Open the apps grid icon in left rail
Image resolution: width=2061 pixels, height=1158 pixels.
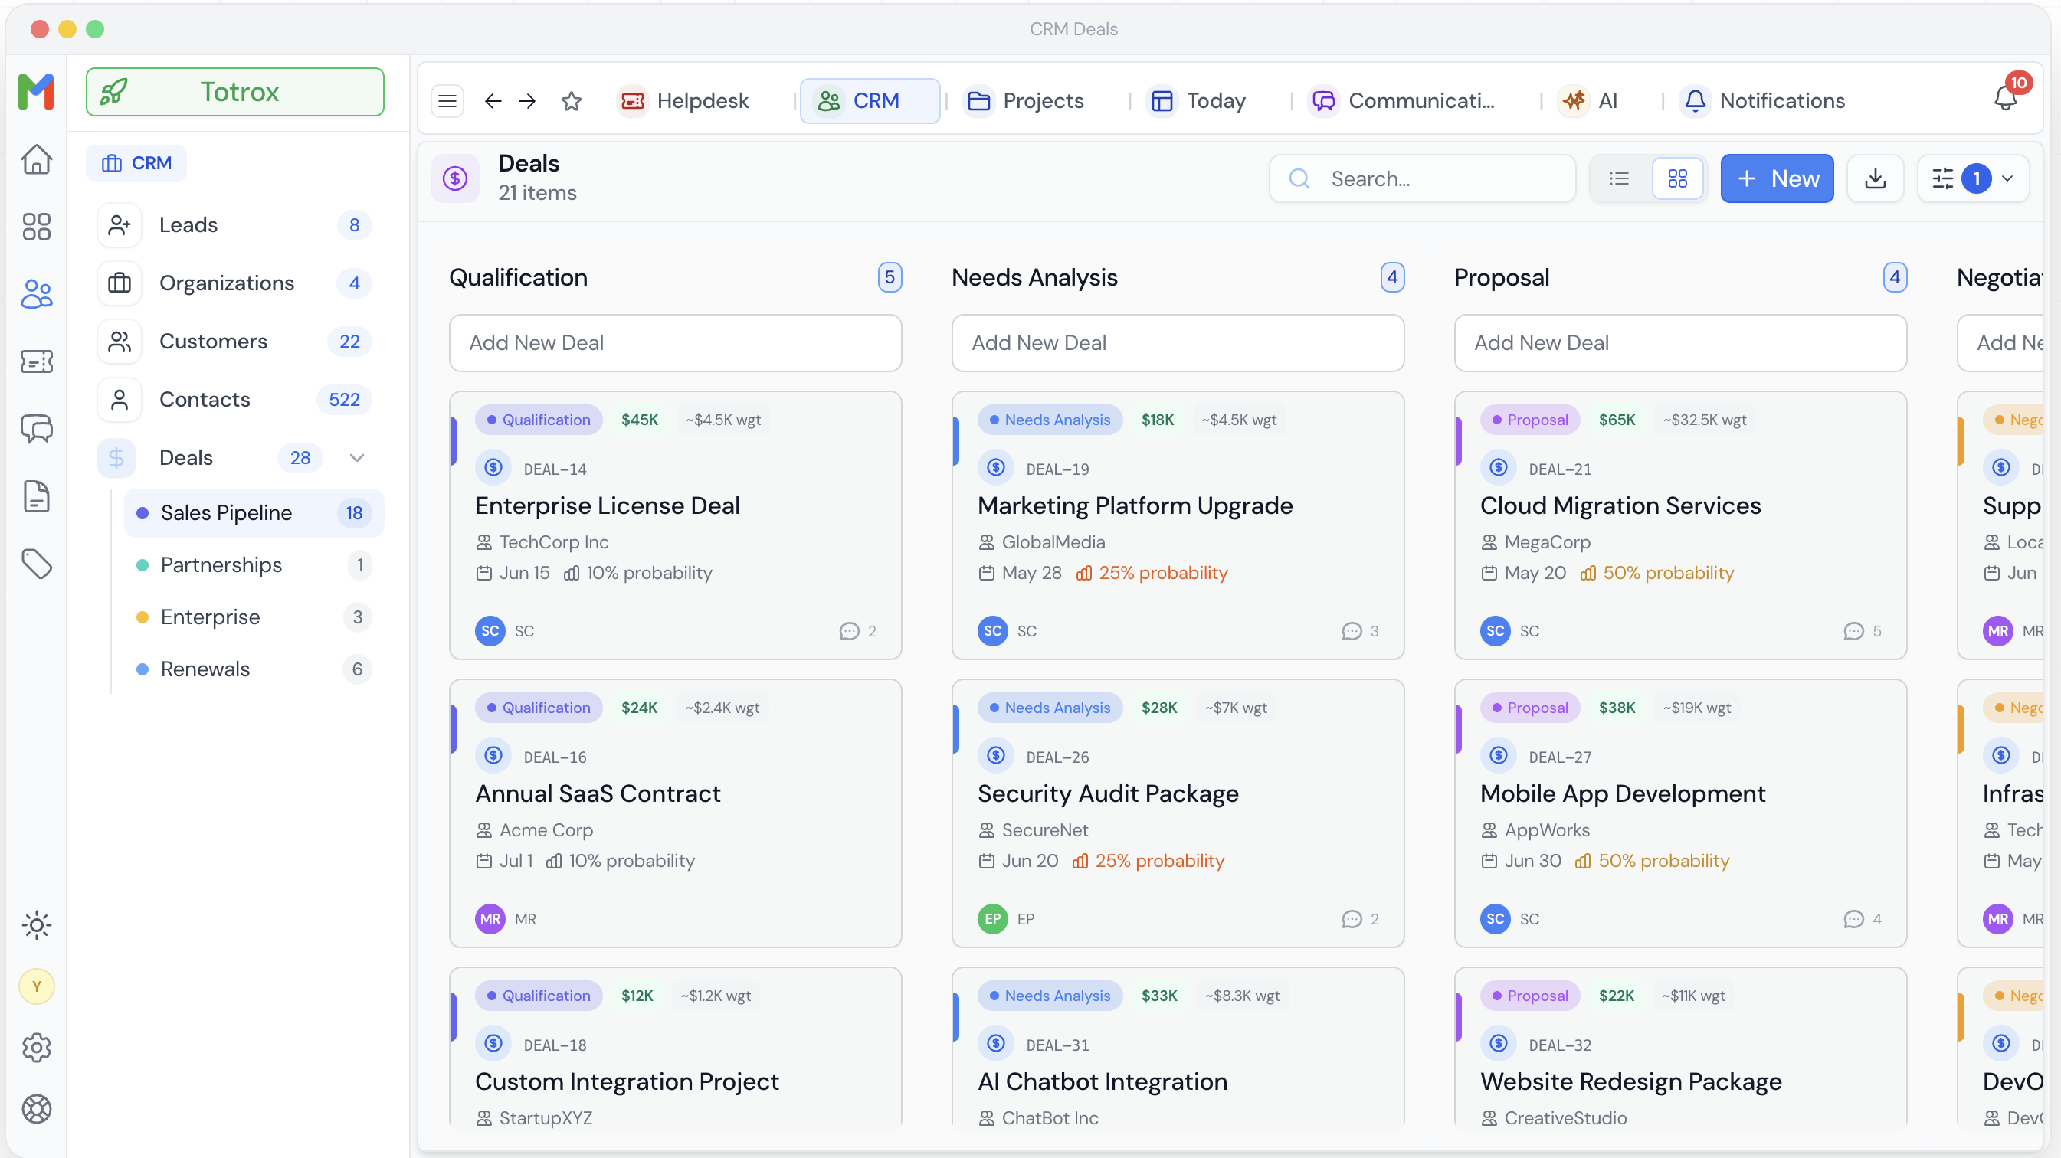pos(36,227)
